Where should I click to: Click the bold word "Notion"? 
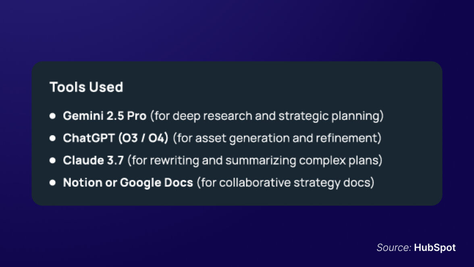coord(83,183)
